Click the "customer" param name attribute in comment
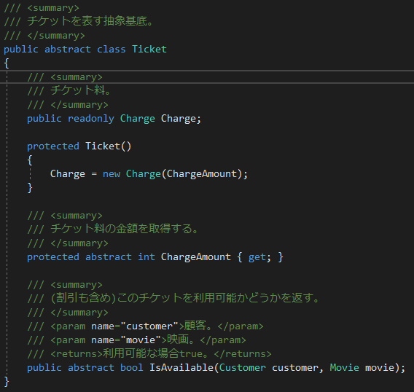 [149, 326]
